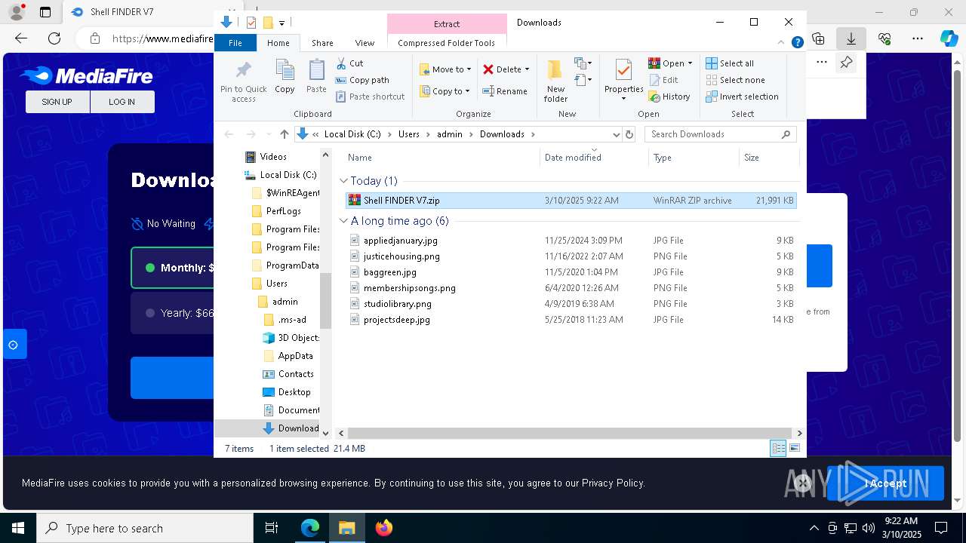
Task: Switch to Details view icon
Action: [x=778, y=449]
